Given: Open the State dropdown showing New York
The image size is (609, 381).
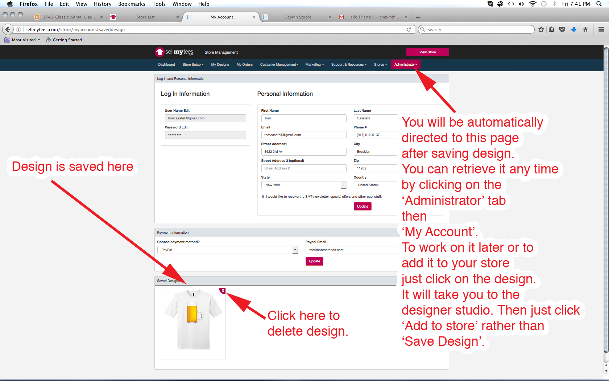Looking at the screenshot, I should click(304, 185).
